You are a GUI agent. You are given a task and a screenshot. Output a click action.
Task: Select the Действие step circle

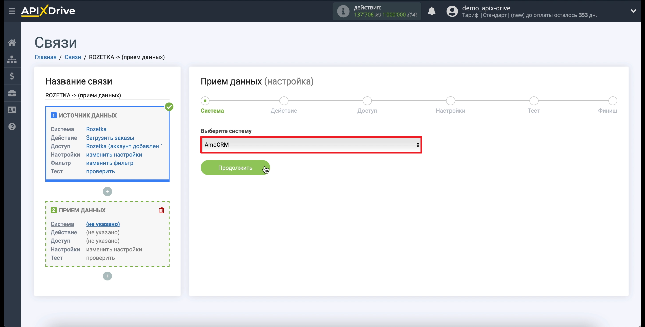pyautogui.click(x=284, y=101)
